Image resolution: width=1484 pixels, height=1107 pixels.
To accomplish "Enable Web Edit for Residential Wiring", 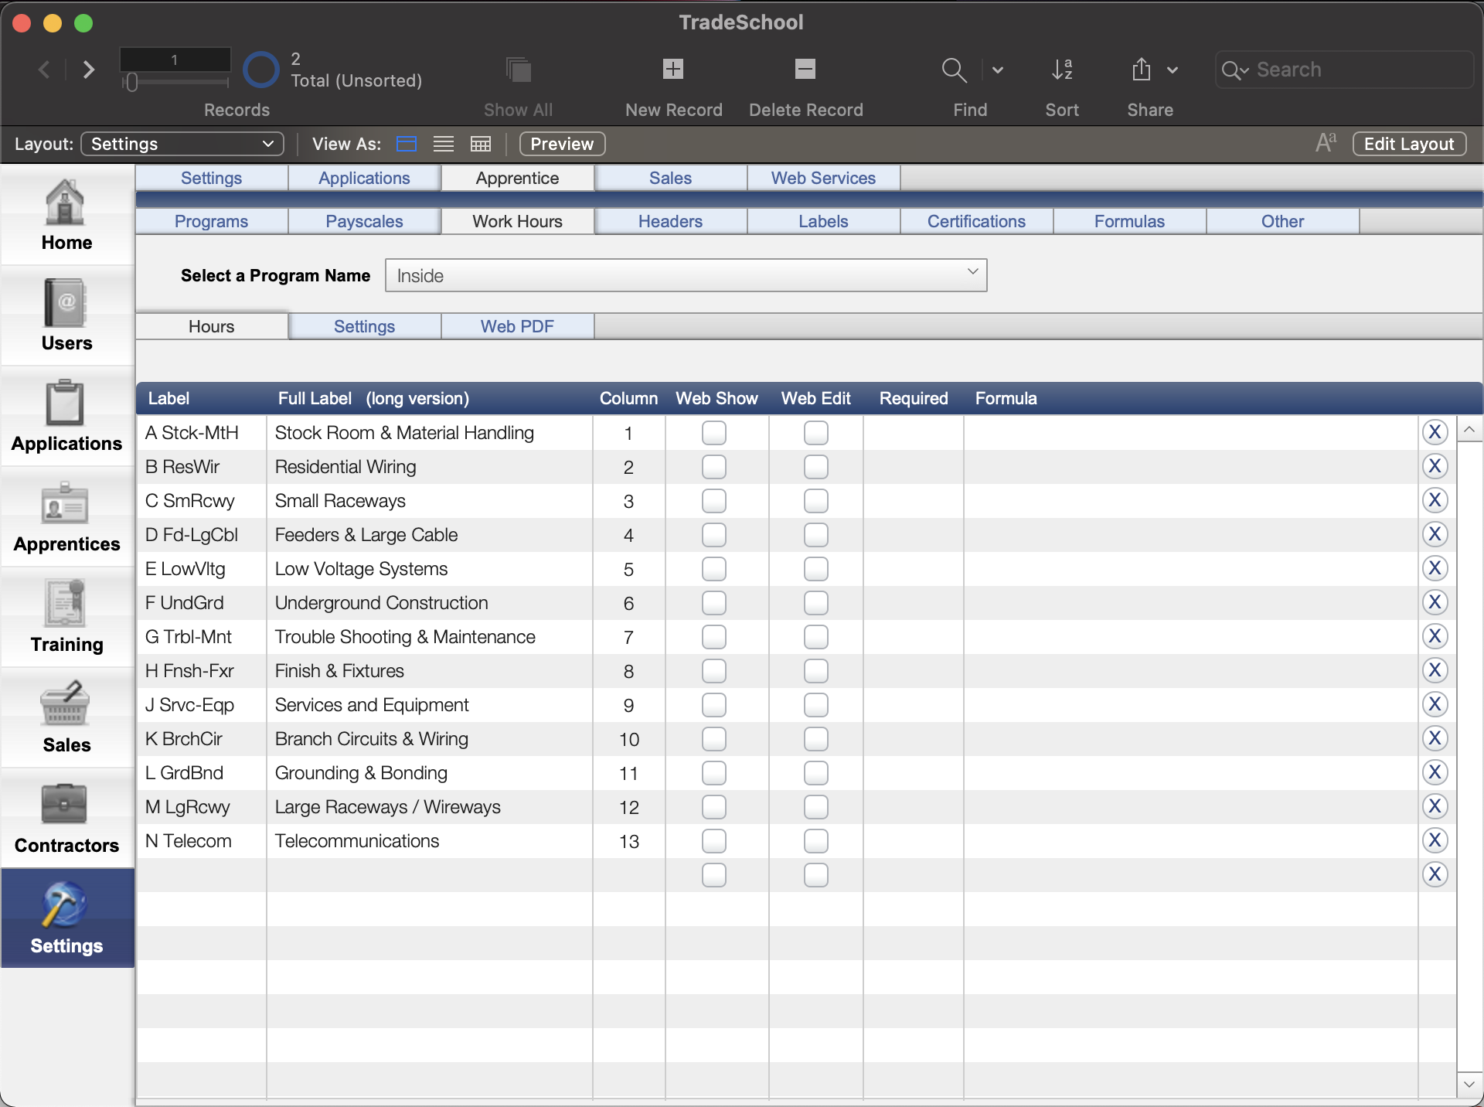I will (x=816, y=467).
